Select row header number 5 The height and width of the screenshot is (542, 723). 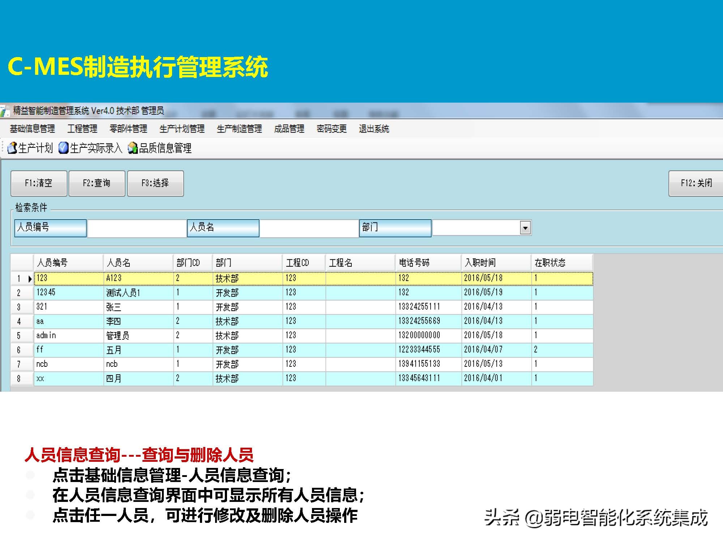point(22,336)
